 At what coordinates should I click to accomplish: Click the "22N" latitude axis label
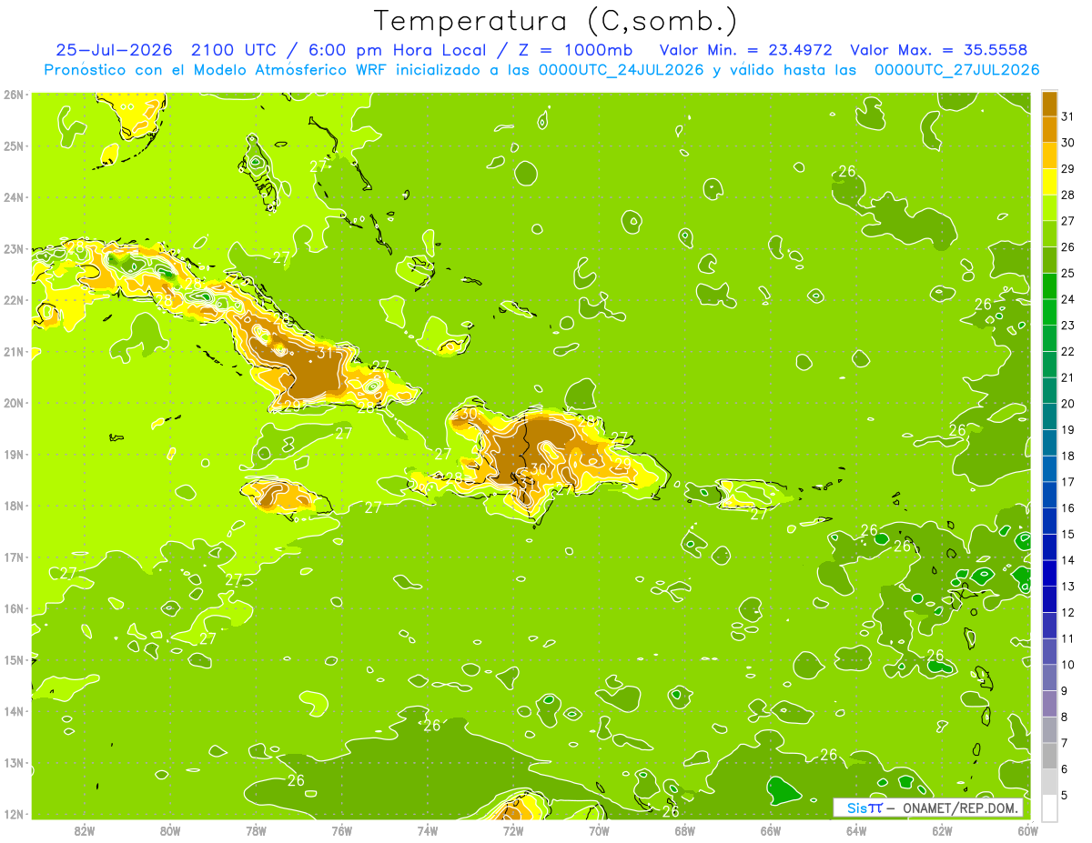point(13,300)
